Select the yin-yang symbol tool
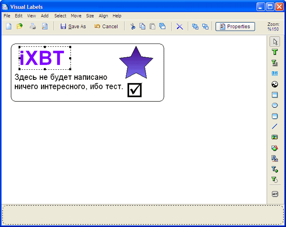Screen dimensions: 286x227 click(x=275, y=84)
